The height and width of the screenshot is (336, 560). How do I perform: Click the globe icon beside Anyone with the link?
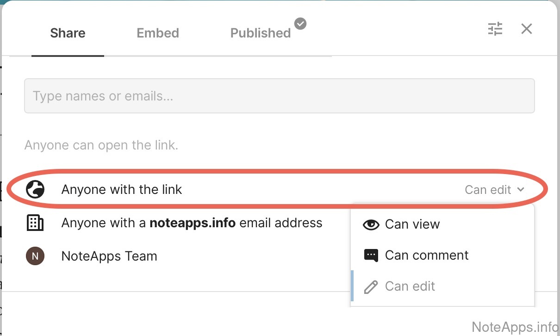point(35,189)
